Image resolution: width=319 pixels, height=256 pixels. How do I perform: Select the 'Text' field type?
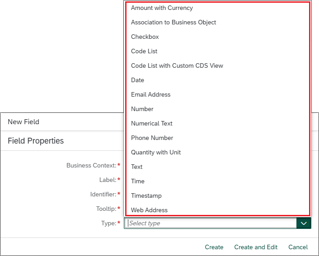(x=137, y=167)
